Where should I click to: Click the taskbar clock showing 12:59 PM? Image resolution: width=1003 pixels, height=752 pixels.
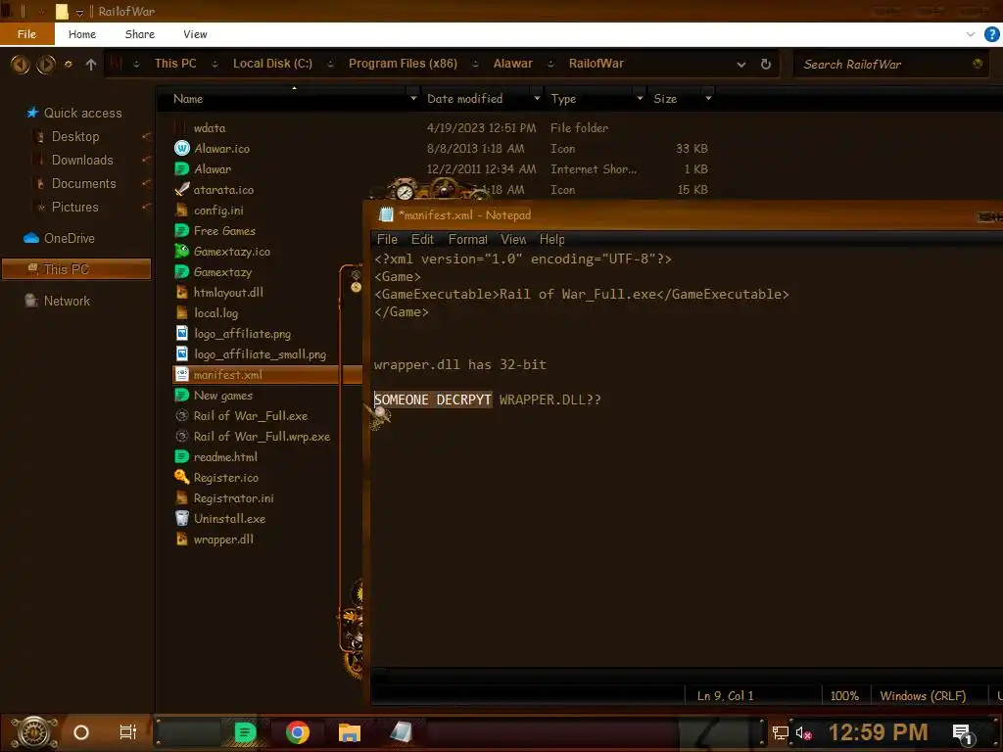coord(878,732)
